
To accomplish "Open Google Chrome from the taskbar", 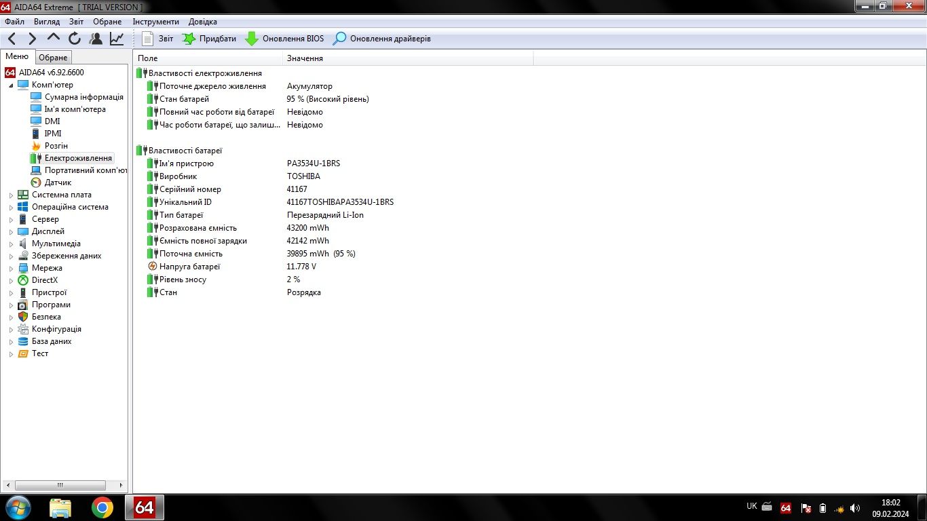I will (x=102, y=507).
